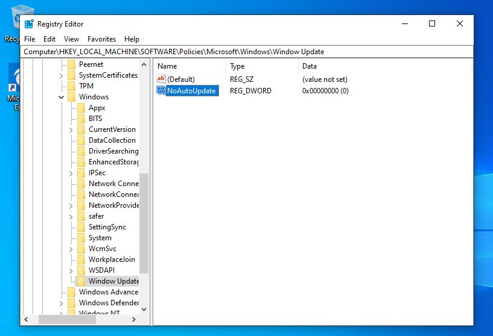Expand the CurrentVersion key
The width and height of the screenshot is (493, 336).
coord(71,130)
